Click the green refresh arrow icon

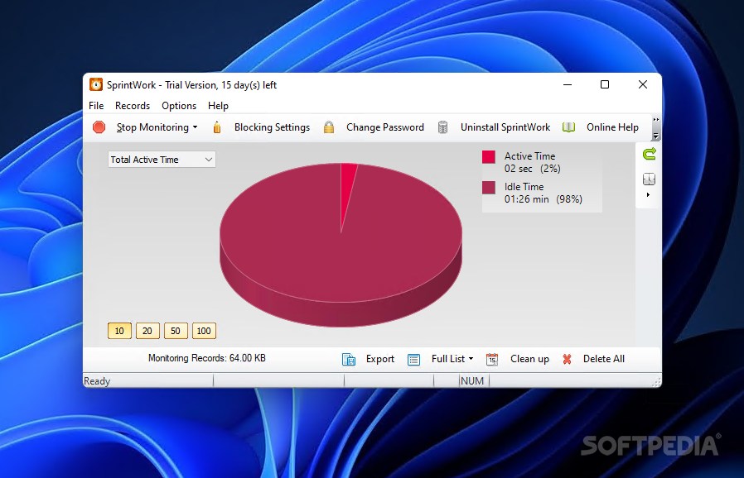(649, 154)
